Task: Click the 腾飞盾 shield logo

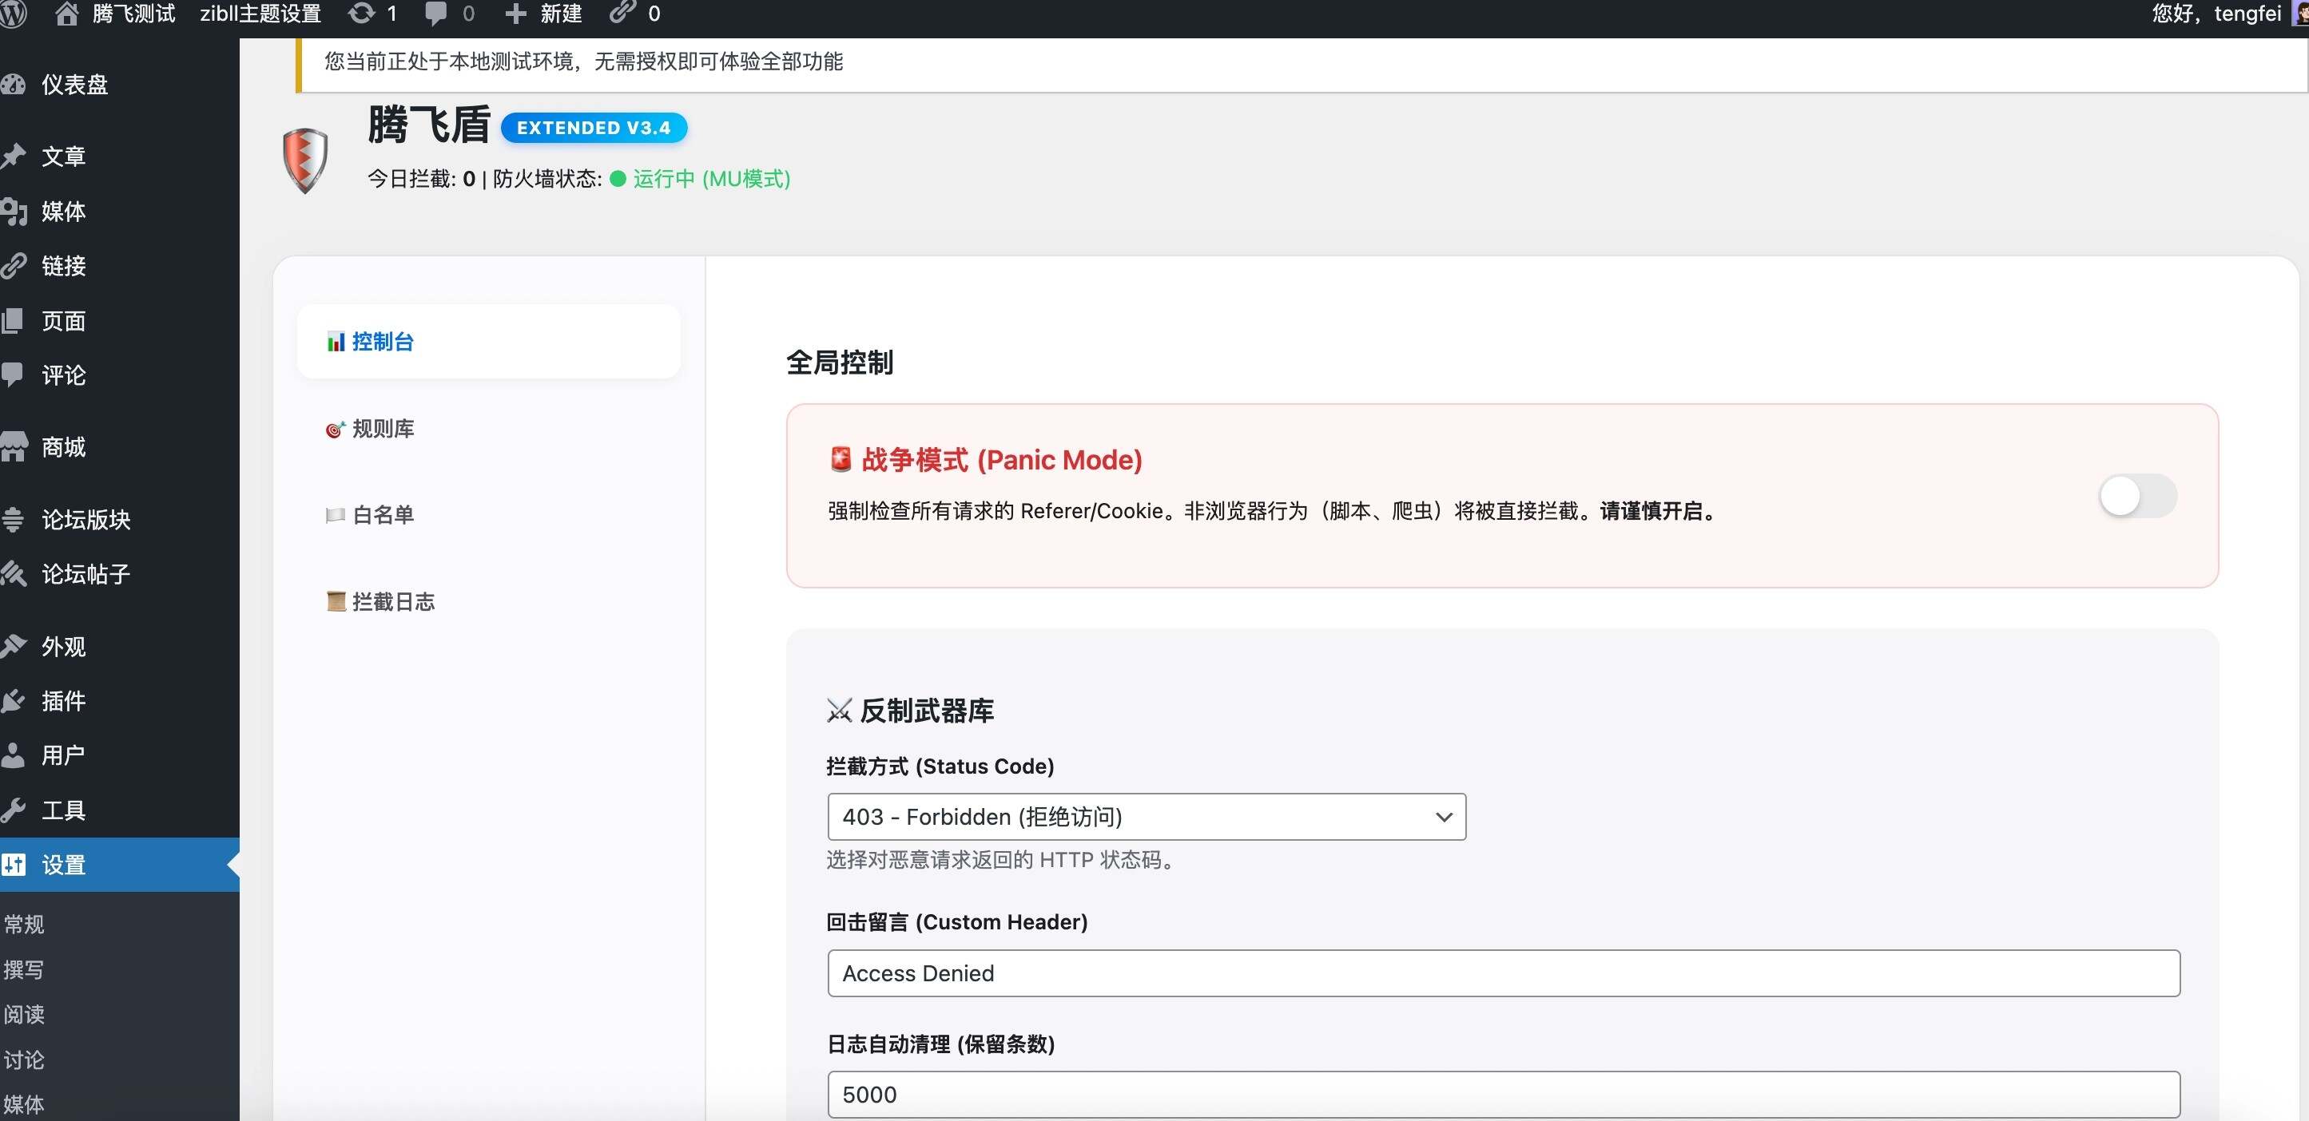Action: pos(304,160)
